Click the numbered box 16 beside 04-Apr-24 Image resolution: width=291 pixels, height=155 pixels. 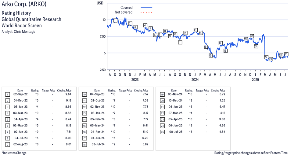tap(84, 132)
